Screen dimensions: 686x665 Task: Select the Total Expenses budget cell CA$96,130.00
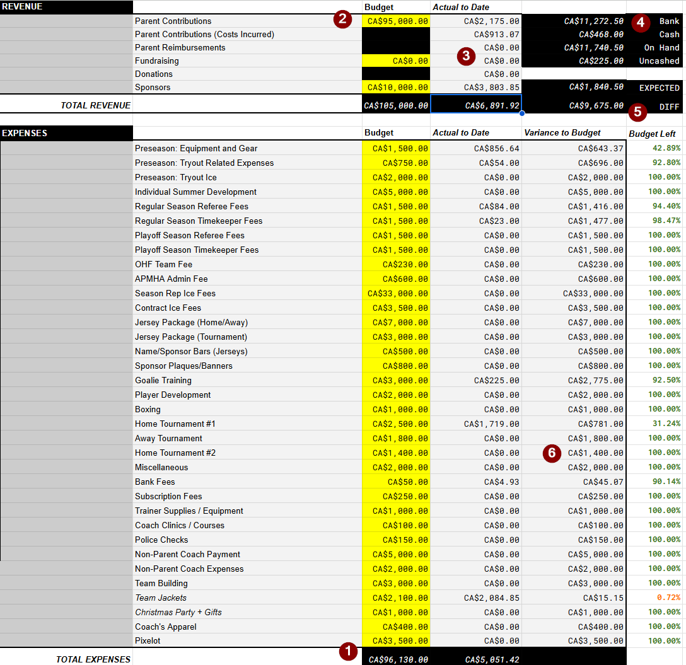[396, 659]
